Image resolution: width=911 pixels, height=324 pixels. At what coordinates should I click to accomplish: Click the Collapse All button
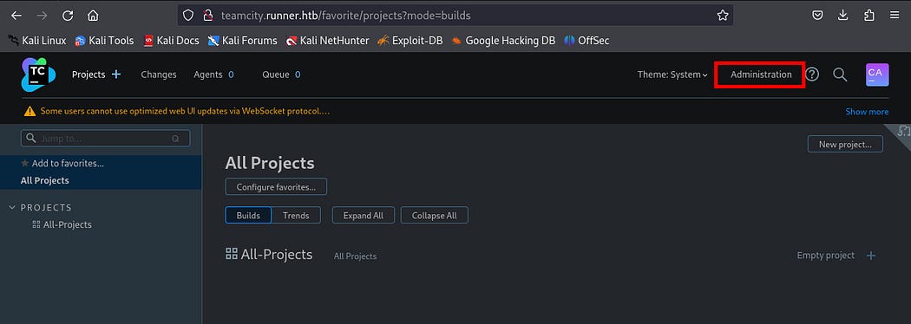[434, 215]
